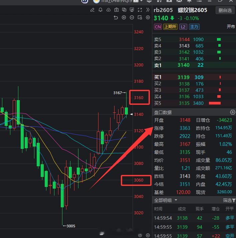Select the 卖1 ask row at 3140
The image size is (236, 238).
194,65
